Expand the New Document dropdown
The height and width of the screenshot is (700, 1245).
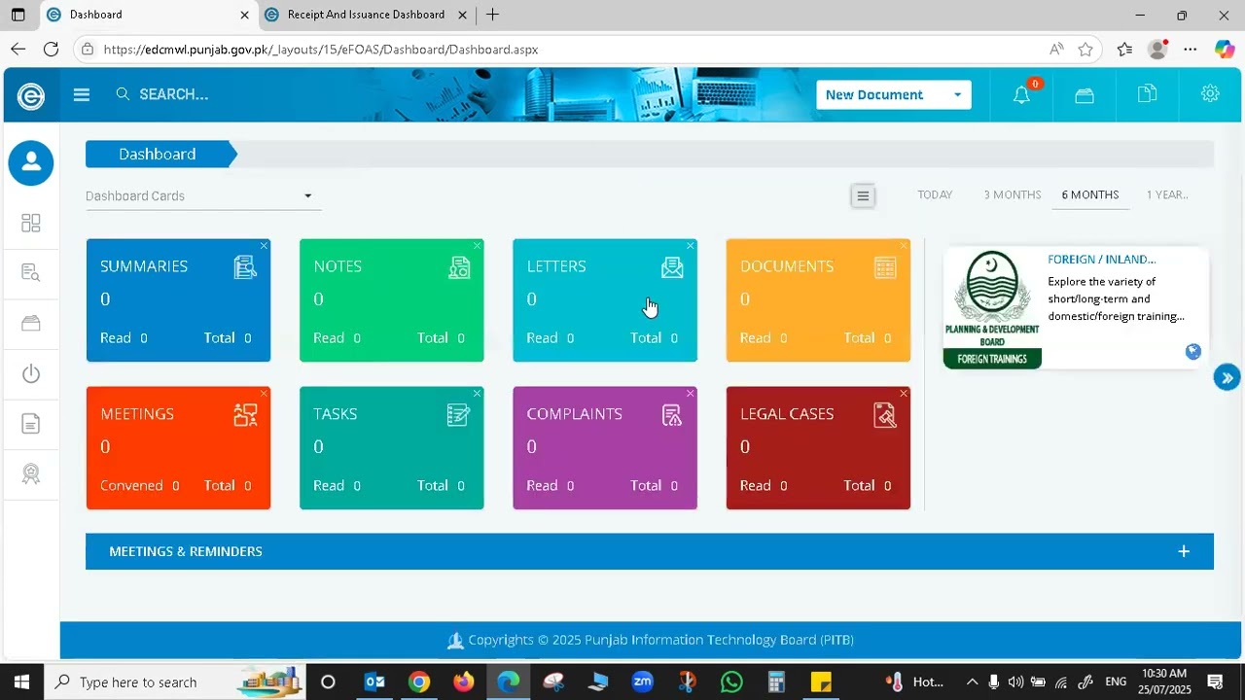tap(894, 94)
